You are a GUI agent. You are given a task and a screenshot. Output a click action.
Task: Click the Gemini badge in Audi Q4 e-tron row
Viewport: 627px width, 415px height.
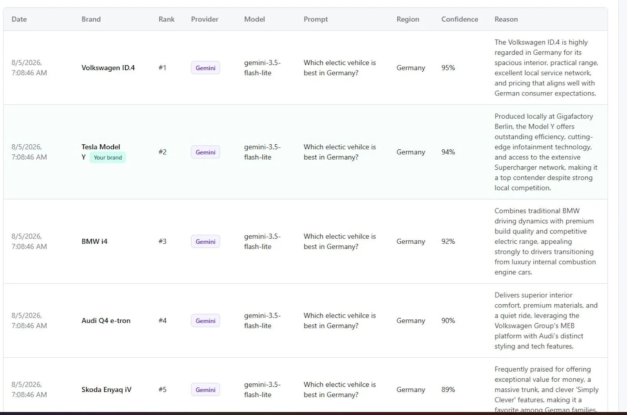(x=205, y=321)
